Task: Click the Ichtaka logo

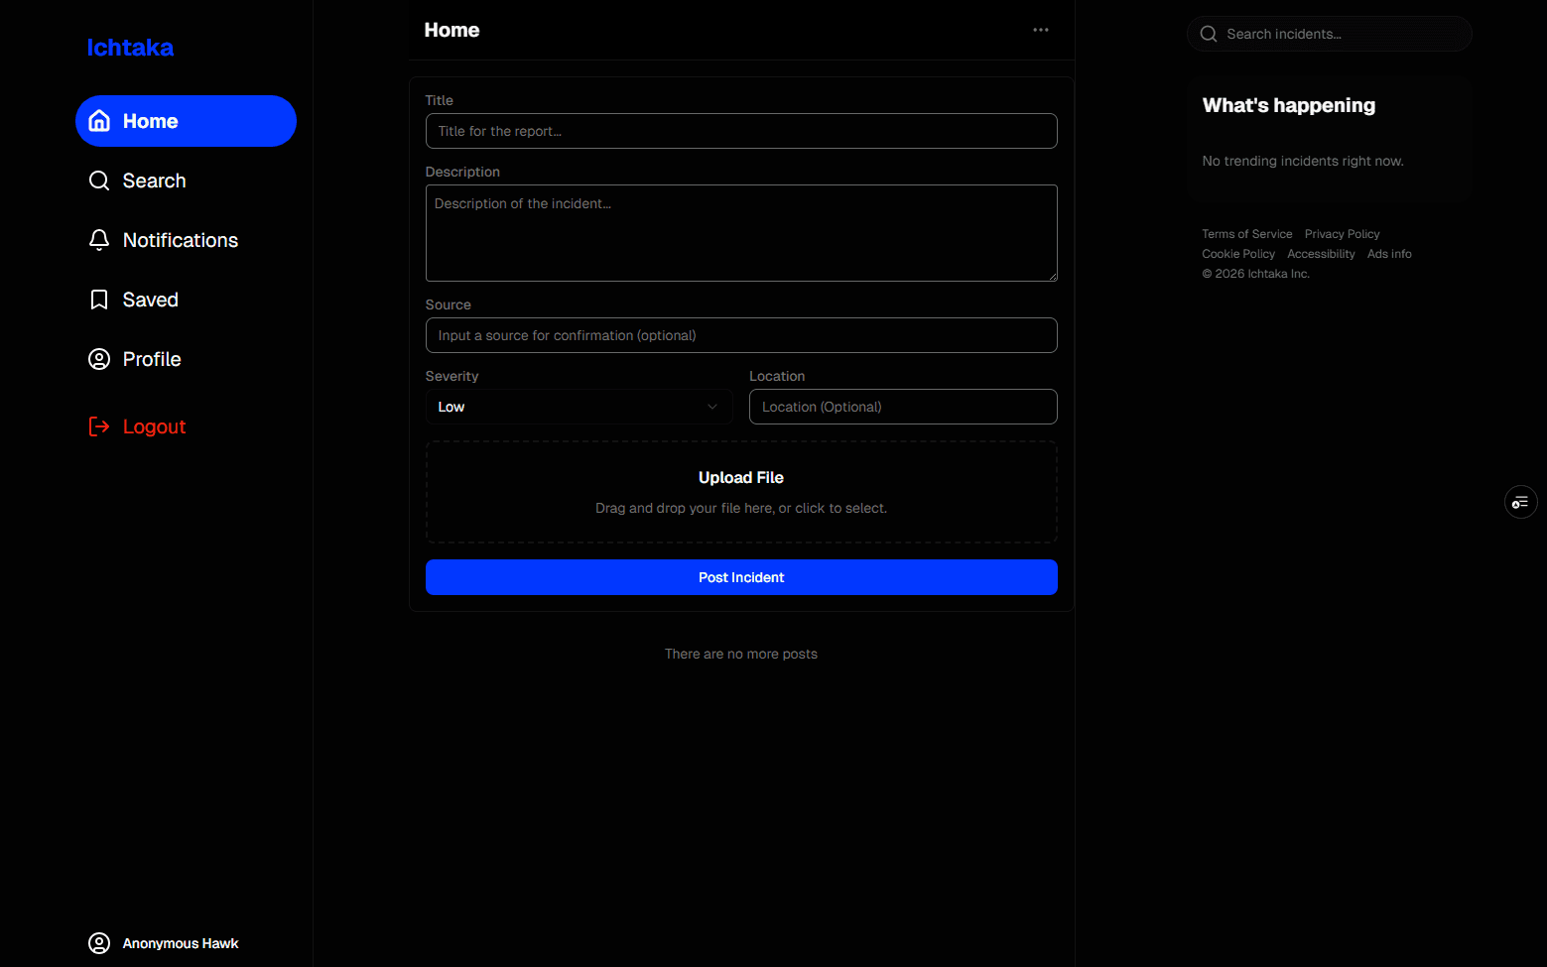Action: pyautogui.click(x=130, y=48)
